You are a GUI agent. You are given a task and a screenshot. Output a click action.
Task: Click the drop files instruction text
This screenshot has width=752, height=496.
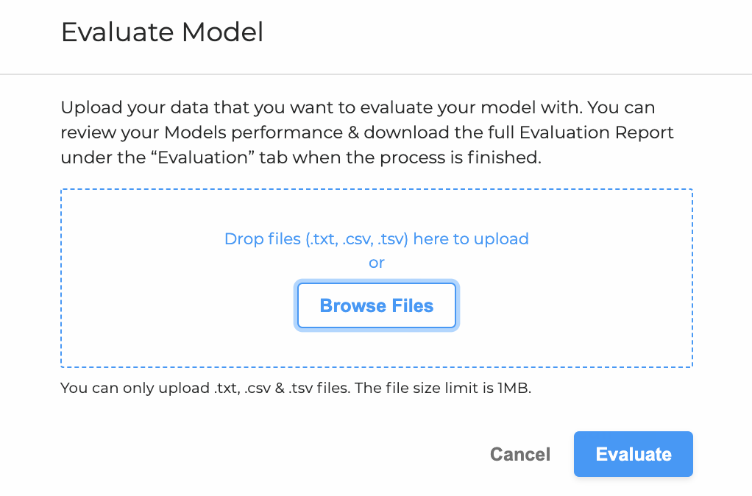(x=376, y=238)
